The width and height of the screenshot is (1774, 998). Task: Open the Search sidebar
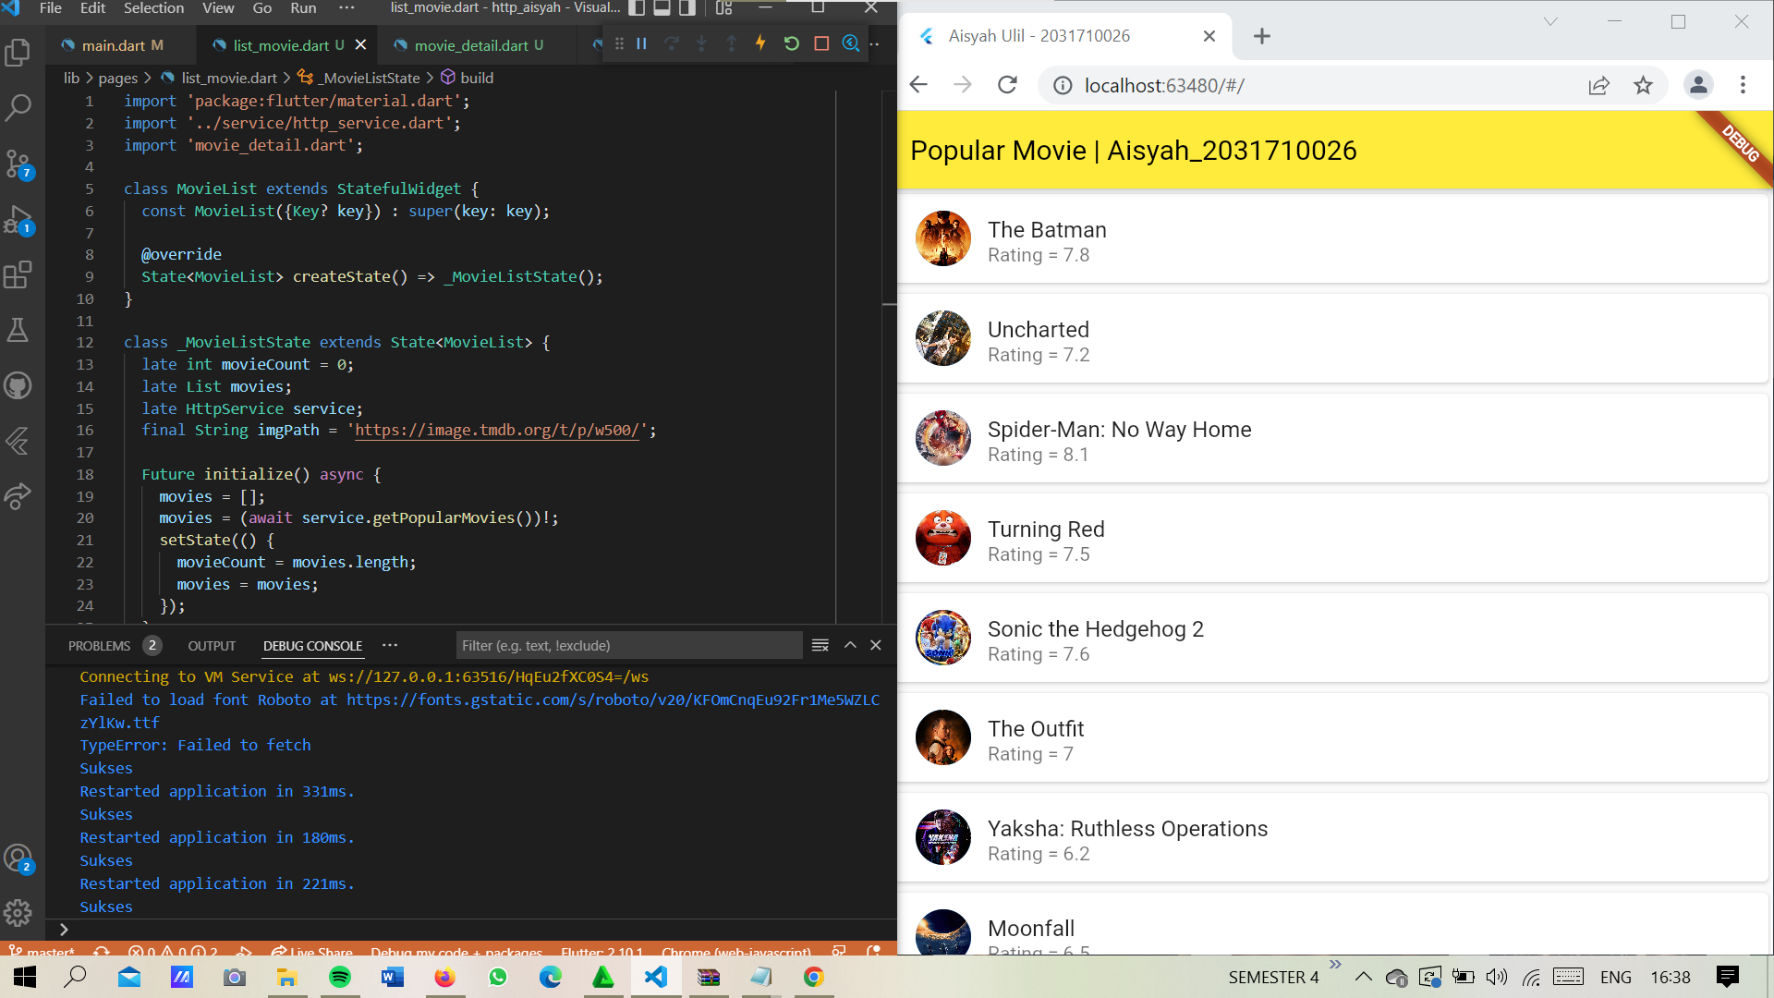(x=18, y=108)
